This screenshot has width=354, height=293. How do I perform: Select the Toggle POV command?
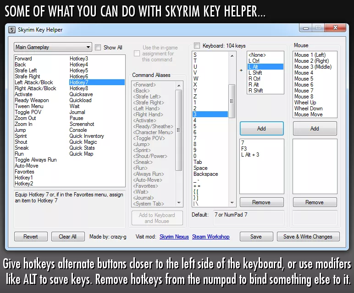pyautogui.click(x=28, y=112)
